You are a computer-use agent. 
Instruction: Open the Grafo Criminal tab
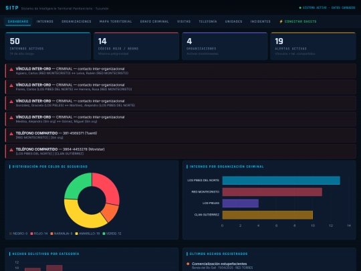click(x=154, y=21)
